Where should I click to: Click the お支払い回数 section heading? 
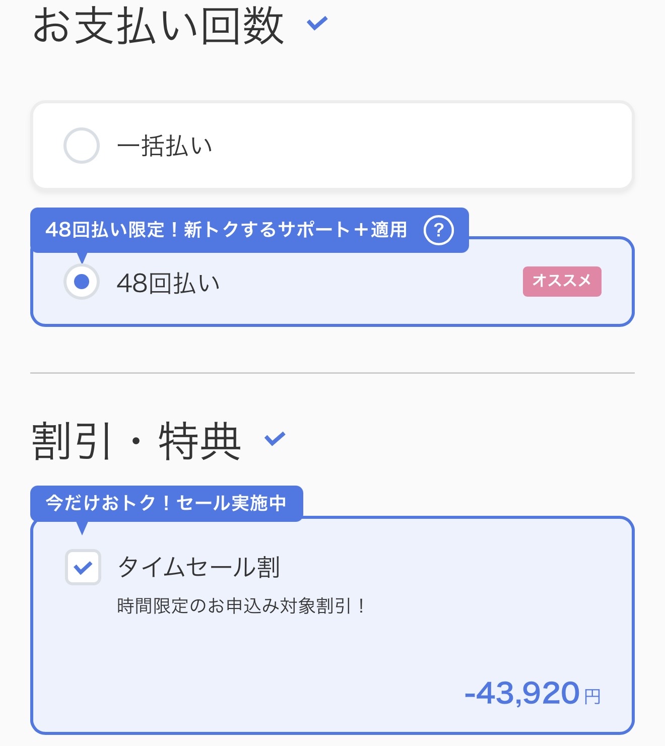(158, 26)
